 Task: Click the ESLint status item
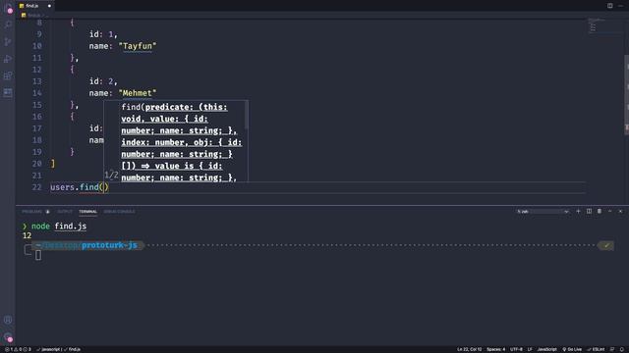click(x=596, y=349)
